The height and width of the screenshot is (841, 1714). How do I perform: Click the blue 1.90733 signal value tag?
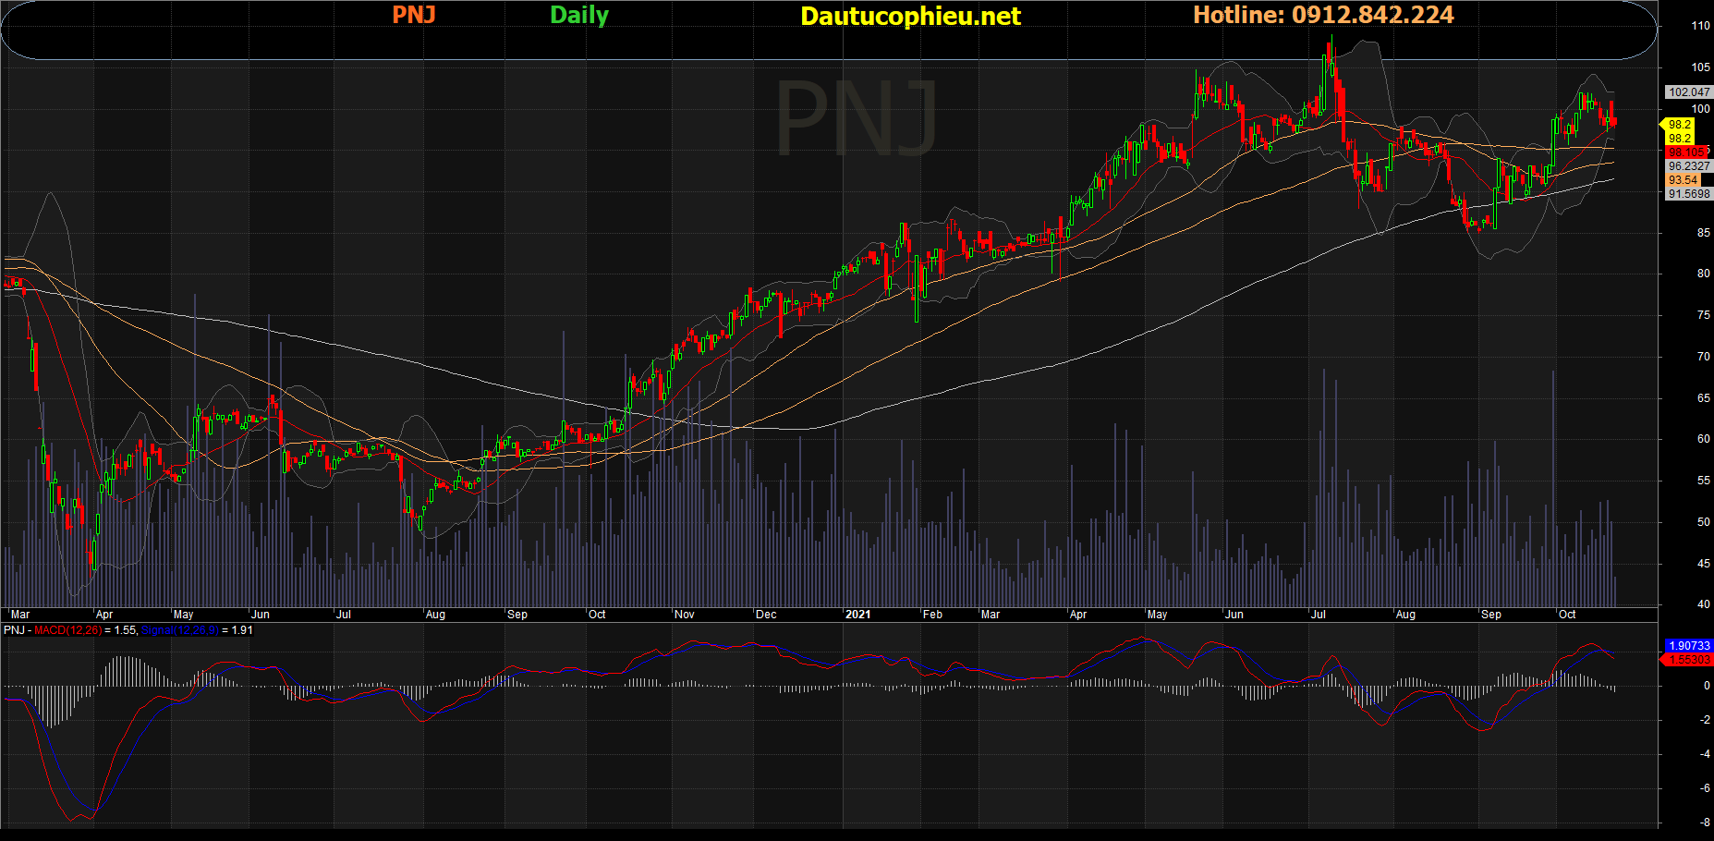(1689, 646)
